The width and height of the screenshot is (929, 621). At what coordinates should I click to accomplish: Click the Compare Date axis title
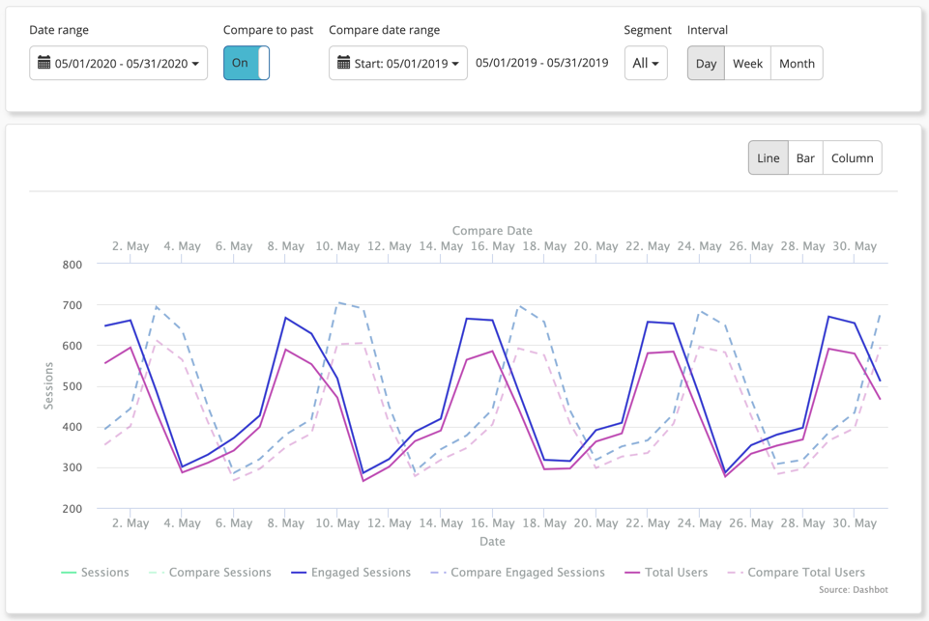[x=492, y=230]
